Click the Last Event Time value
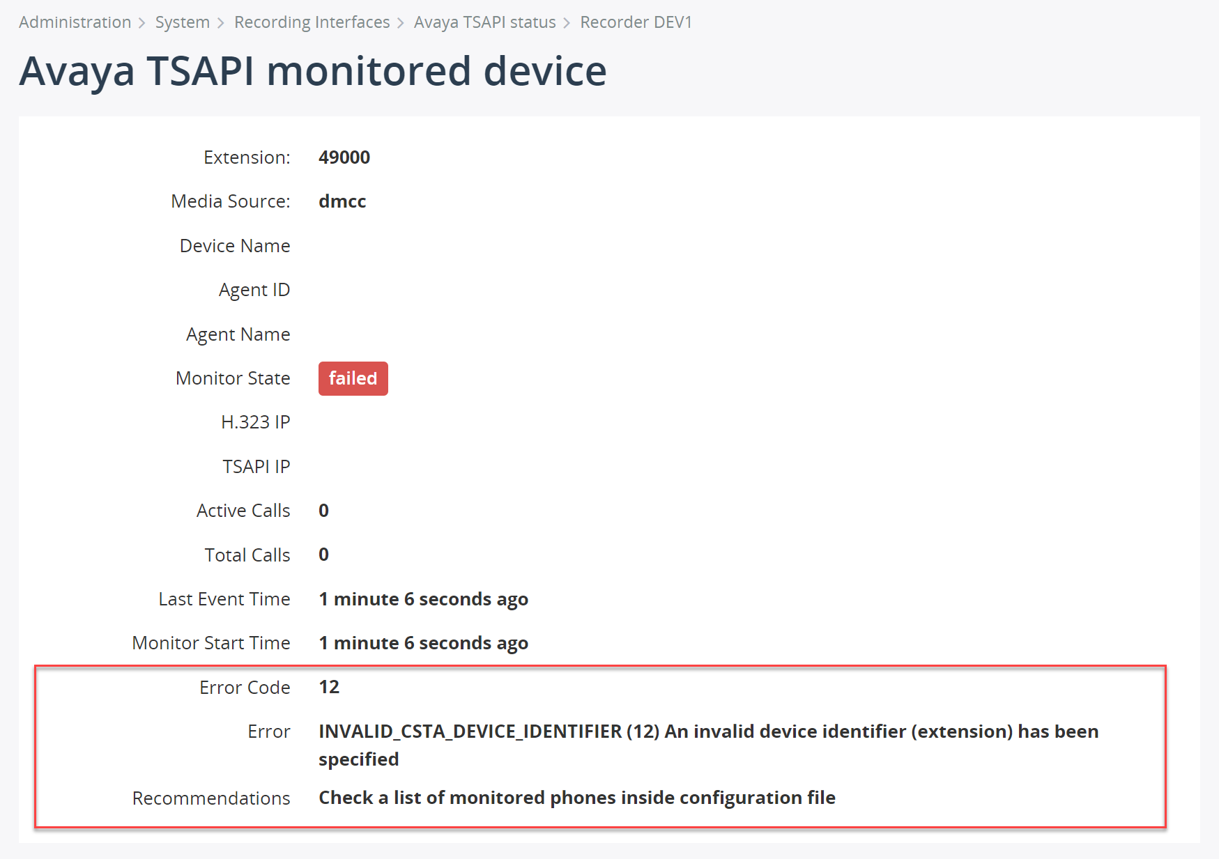 pos(423,599)
